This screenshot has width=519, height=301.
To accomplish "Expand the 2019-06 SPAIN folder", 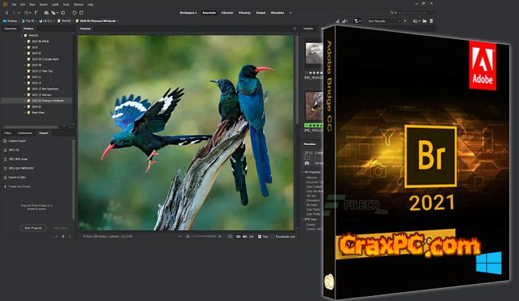I will [25, 42].
